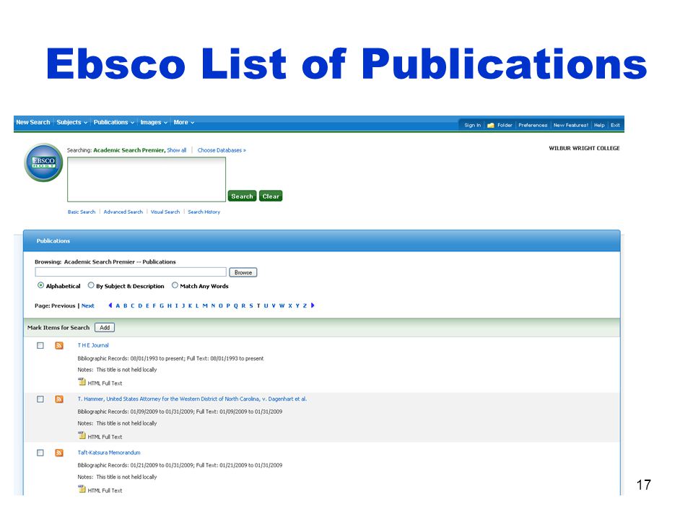
Task: Check the box for Taft-Katsura Memorandum
Action: tap(40, 453)
